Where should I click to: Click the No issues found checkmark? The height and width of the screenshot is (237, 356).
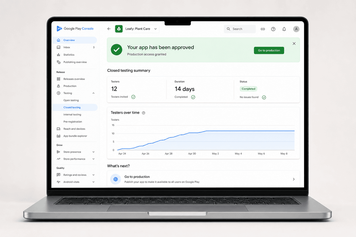264,97
